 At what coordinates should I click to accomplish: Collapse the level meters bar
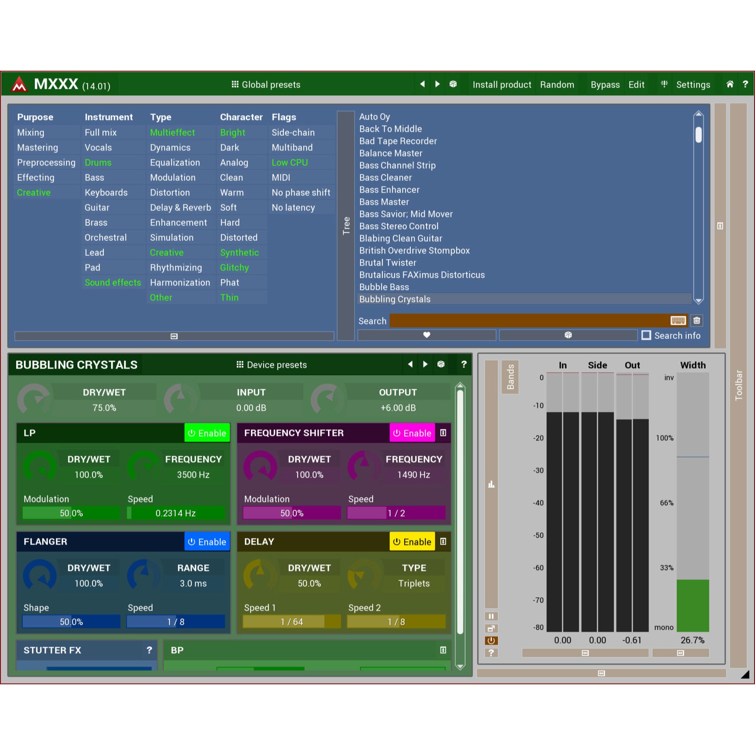click(x=585, y=653)
